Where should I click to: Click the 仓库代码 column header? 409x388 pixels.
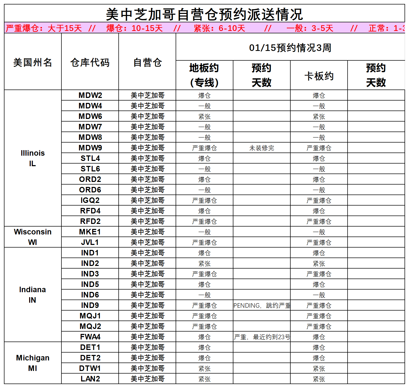click(x=90, y=62)
